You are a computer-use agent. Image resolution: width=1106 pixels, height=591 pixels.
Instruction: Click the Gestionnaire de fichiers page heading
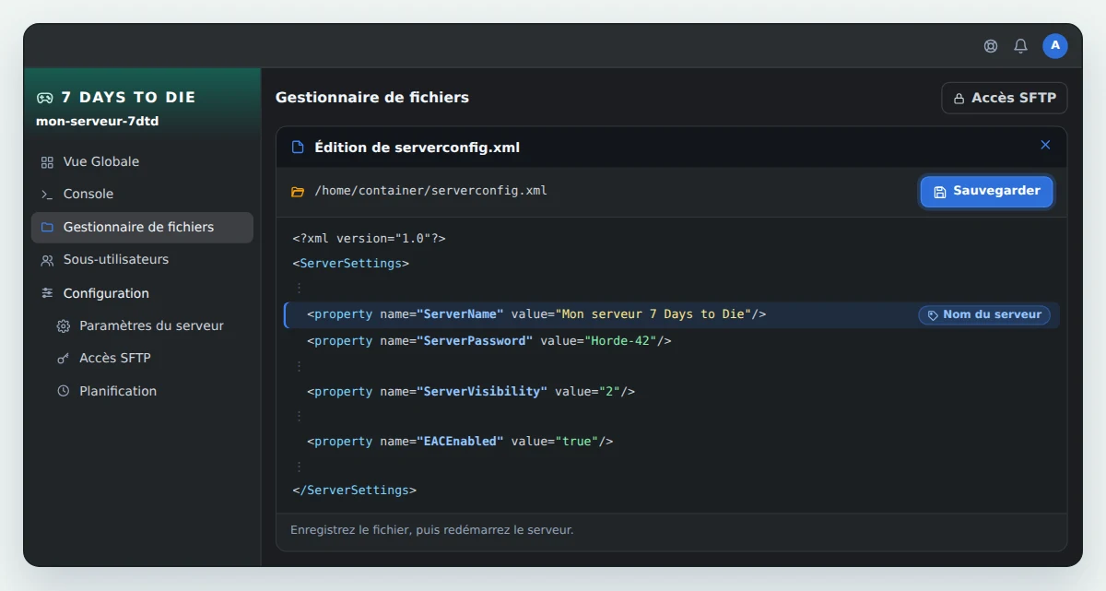click(x=372, y=97)
